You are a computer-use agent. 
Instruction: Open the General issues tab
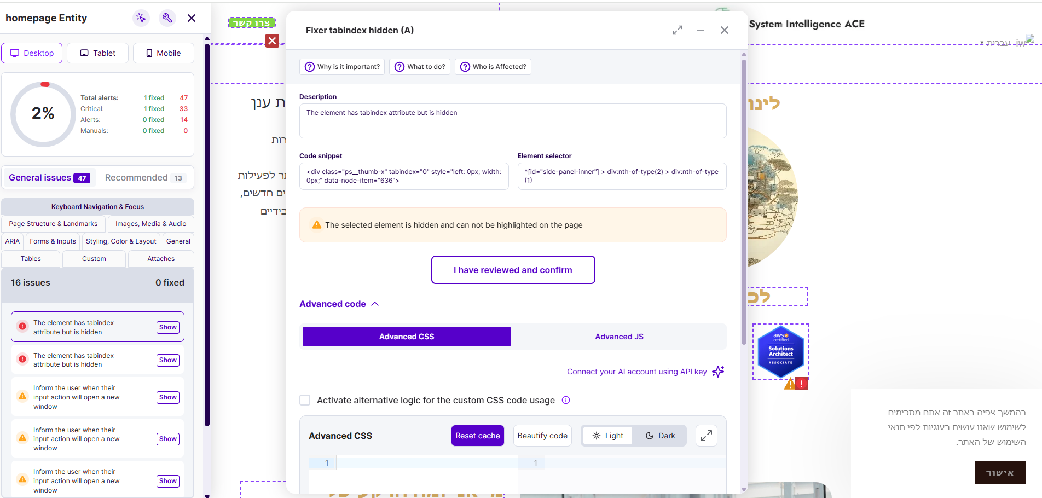point(49,178)
